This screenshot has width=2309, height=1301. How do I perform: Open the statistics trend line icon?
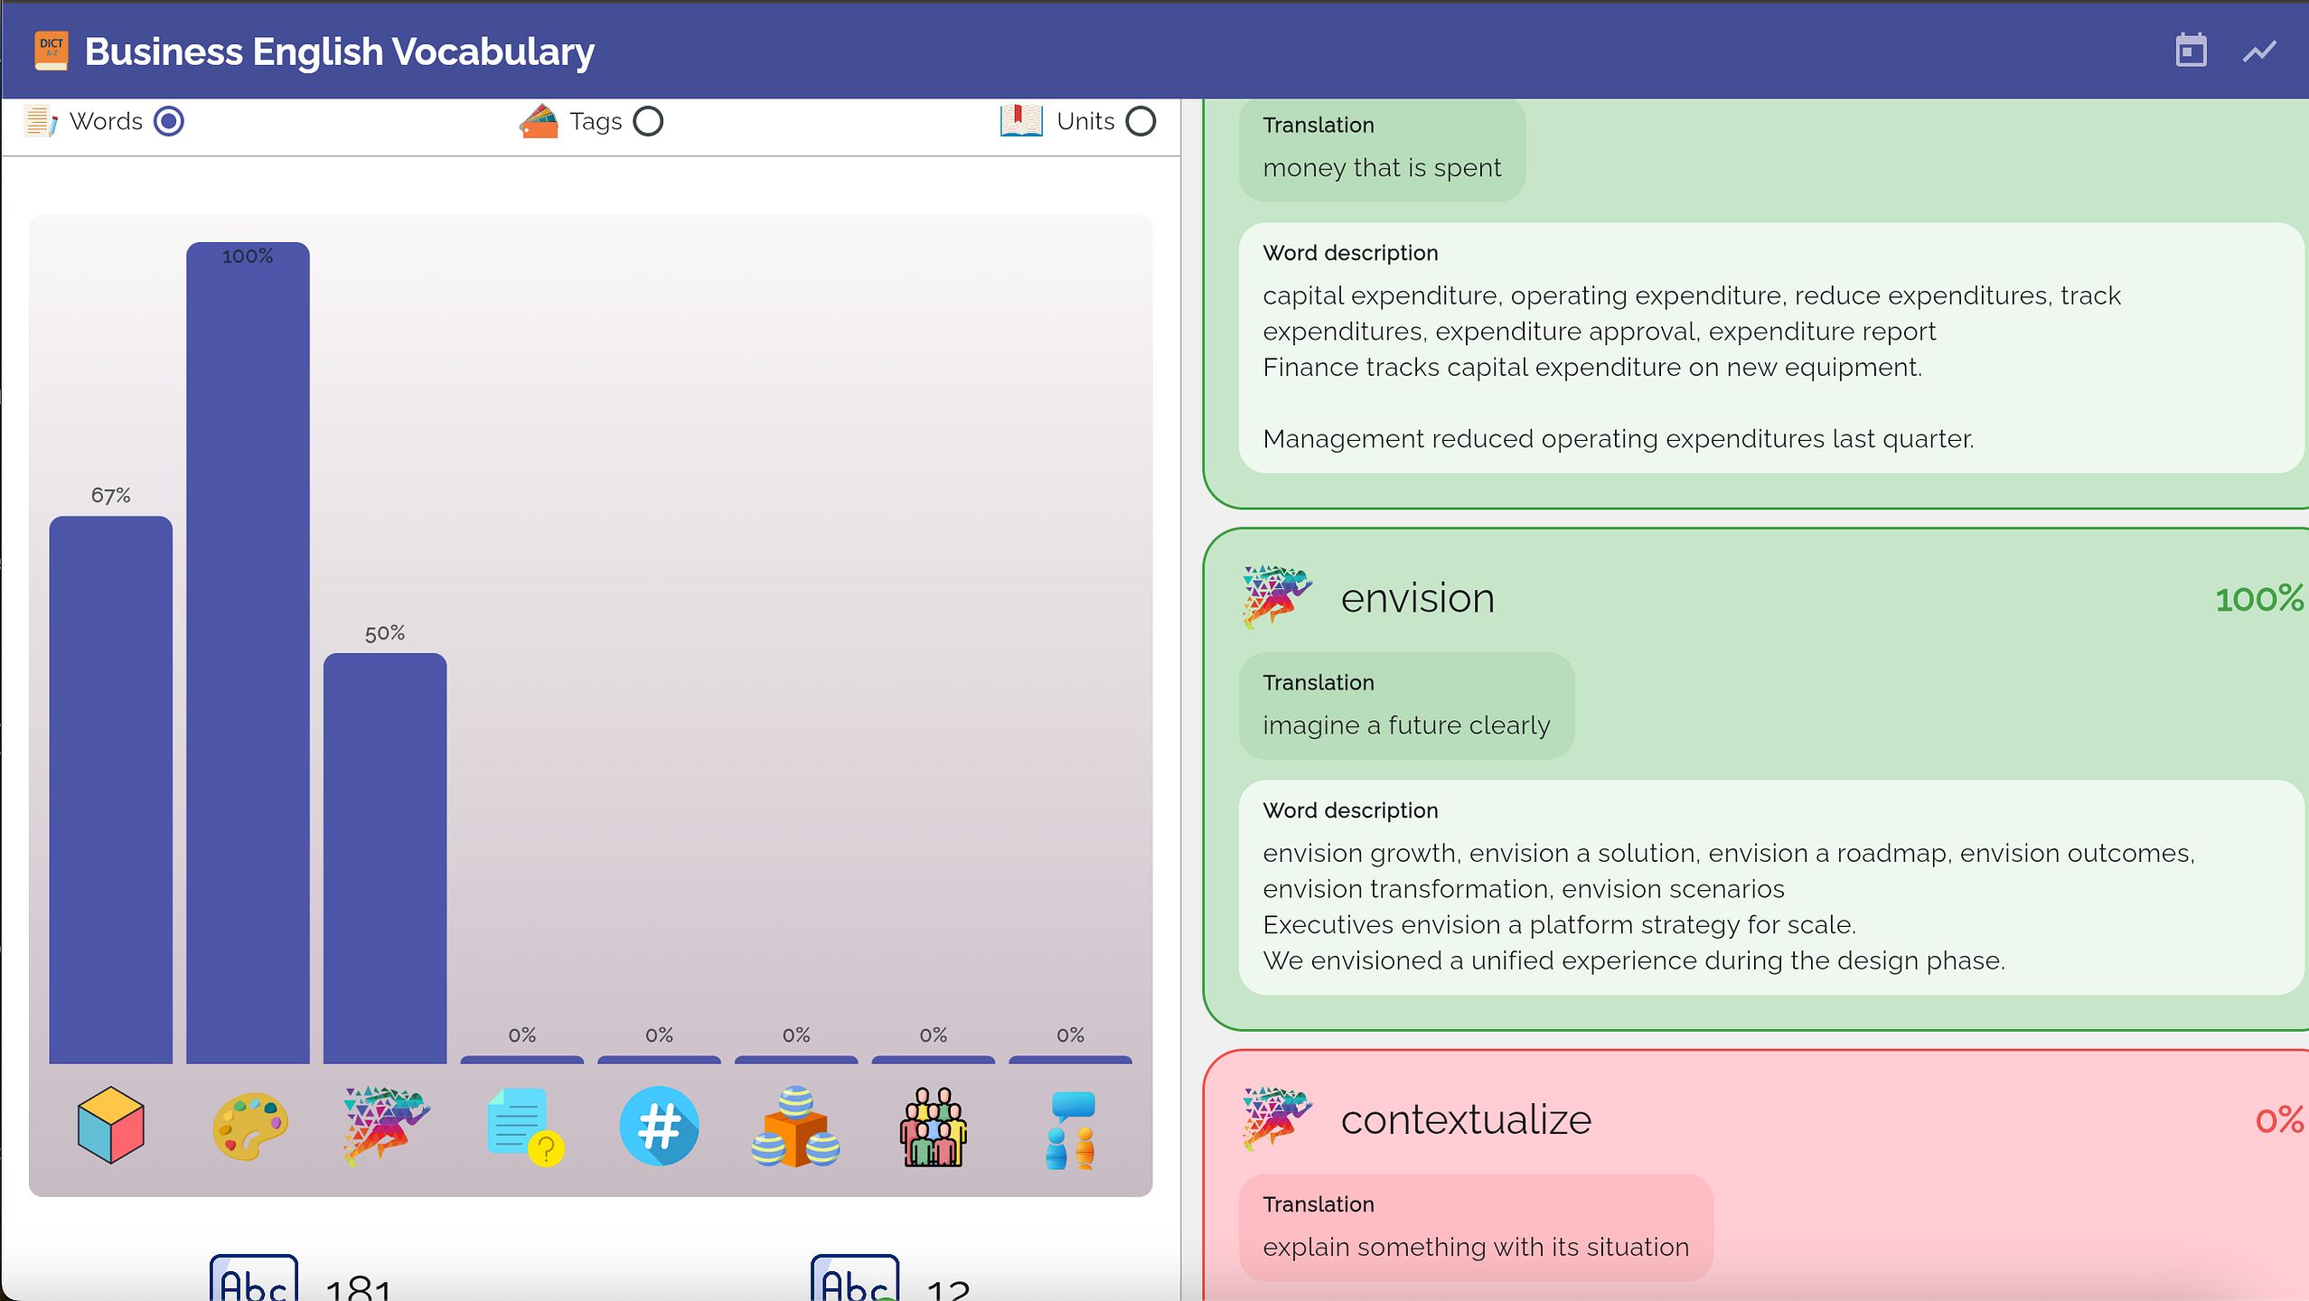tap(2259, 51)
